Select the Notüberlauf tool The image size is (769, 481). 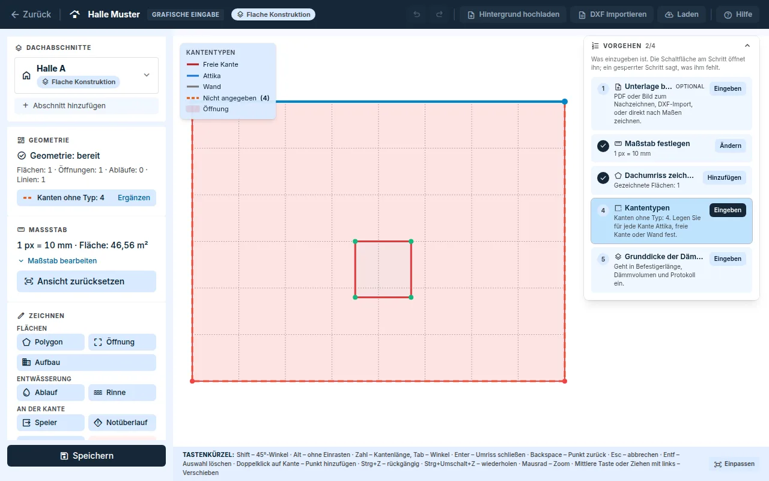[122, 423]
